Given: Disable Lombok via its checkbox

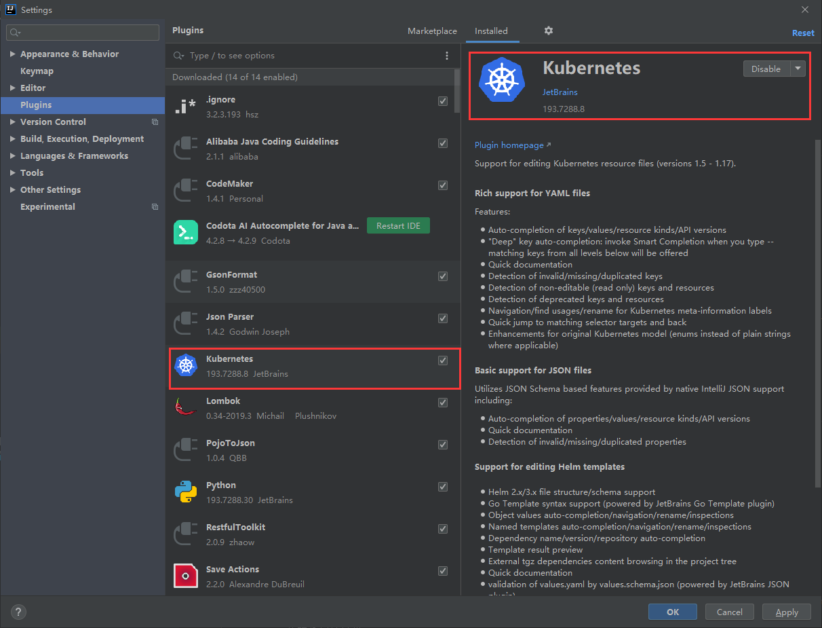Looking at the screenshot, I should pos(443,403).
